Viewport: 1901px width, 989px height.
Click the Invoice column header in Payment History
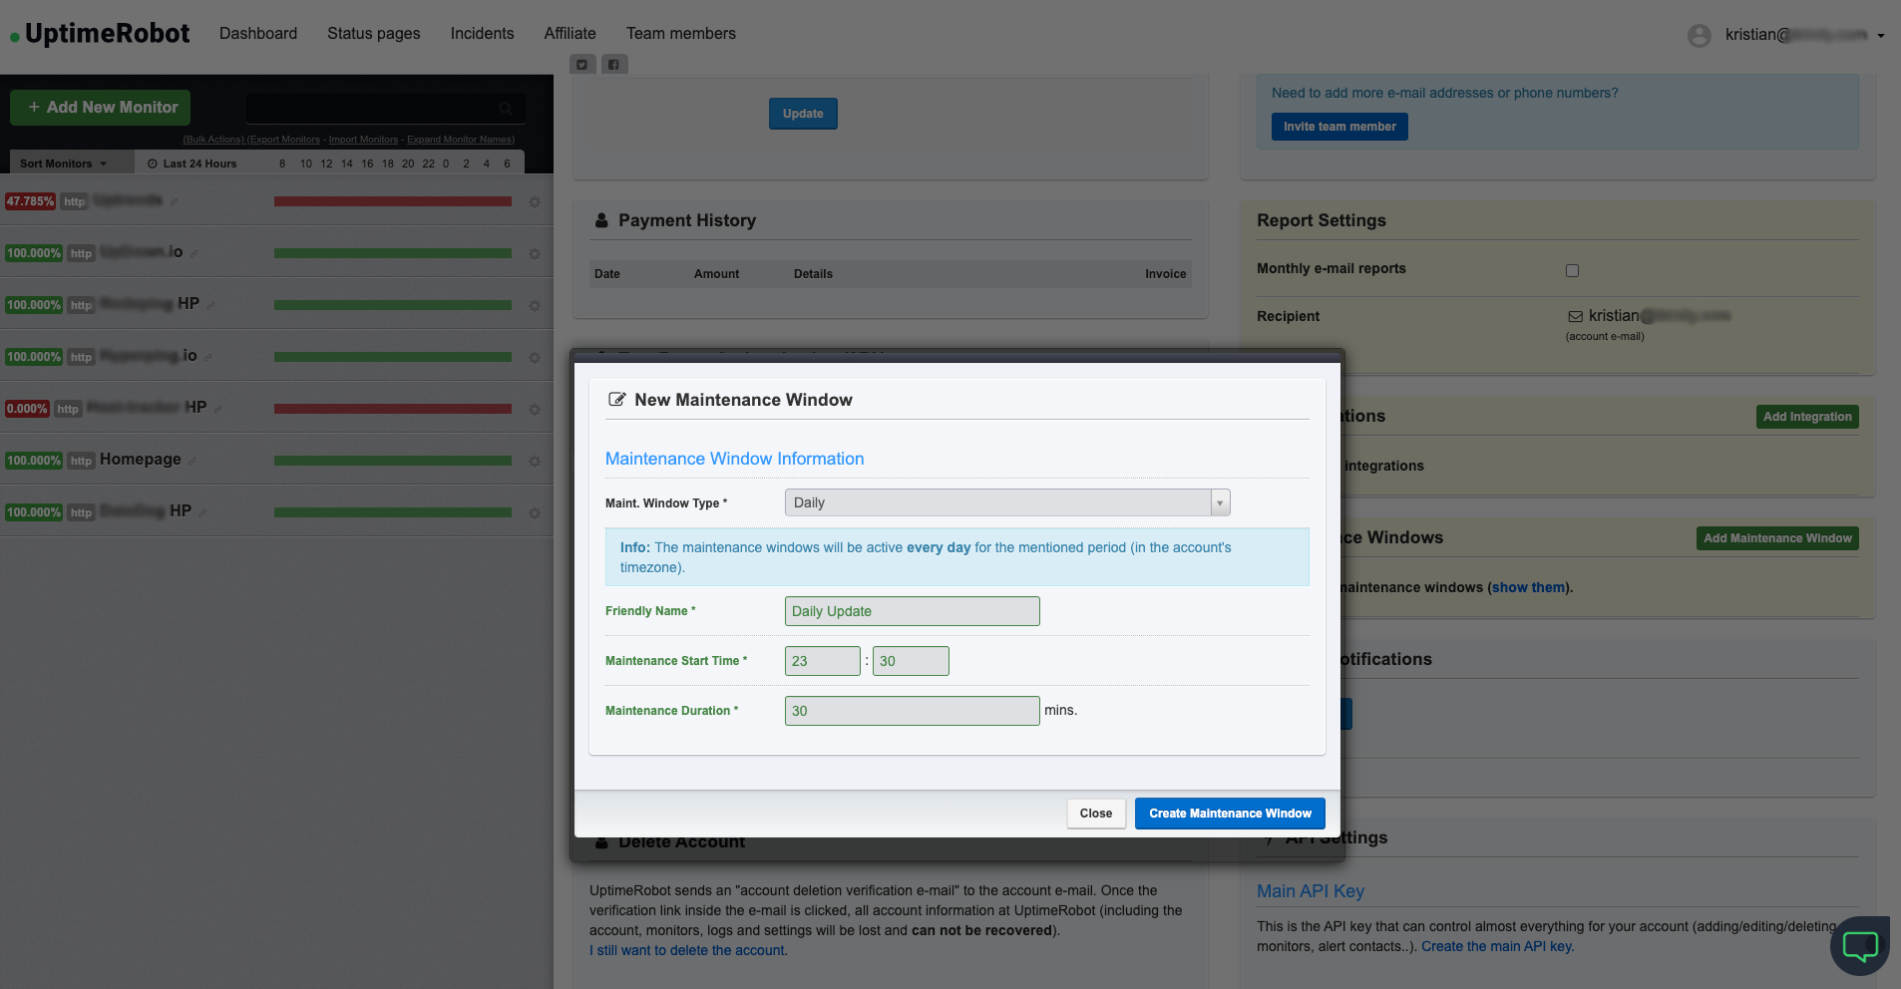(x=1165, y=274)
